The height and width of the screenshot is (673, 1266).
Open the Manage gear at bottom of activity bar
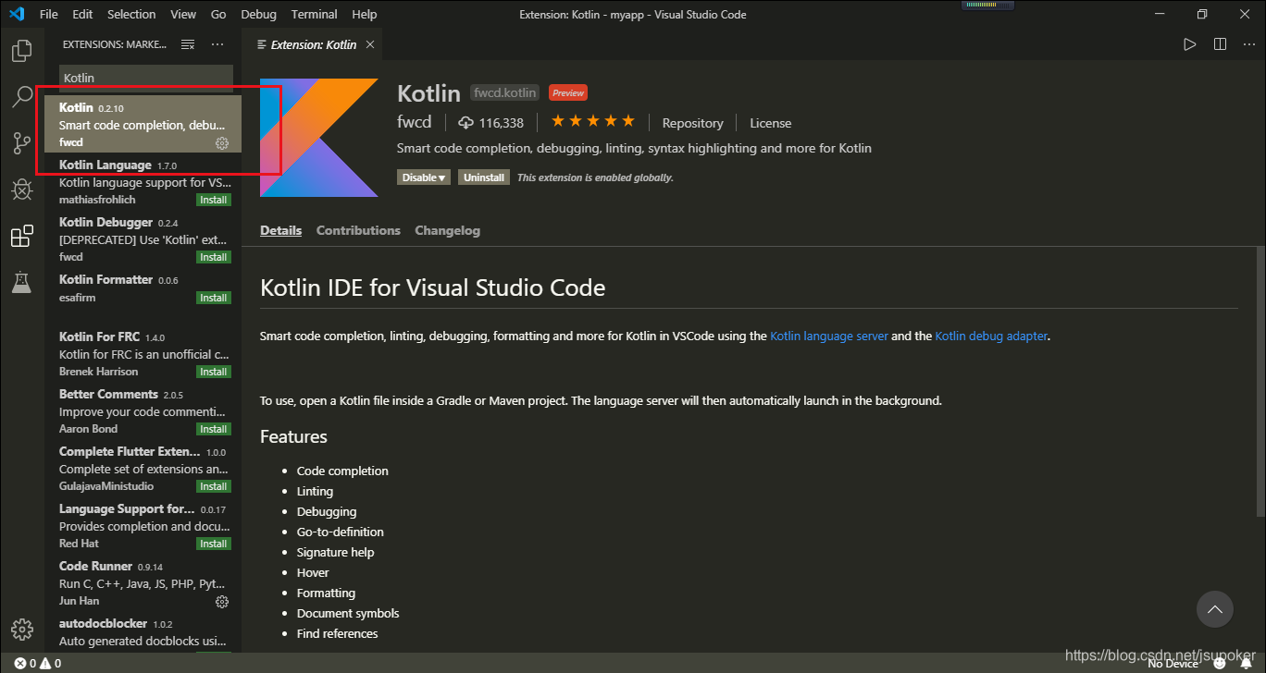click(x=21, y=629)
